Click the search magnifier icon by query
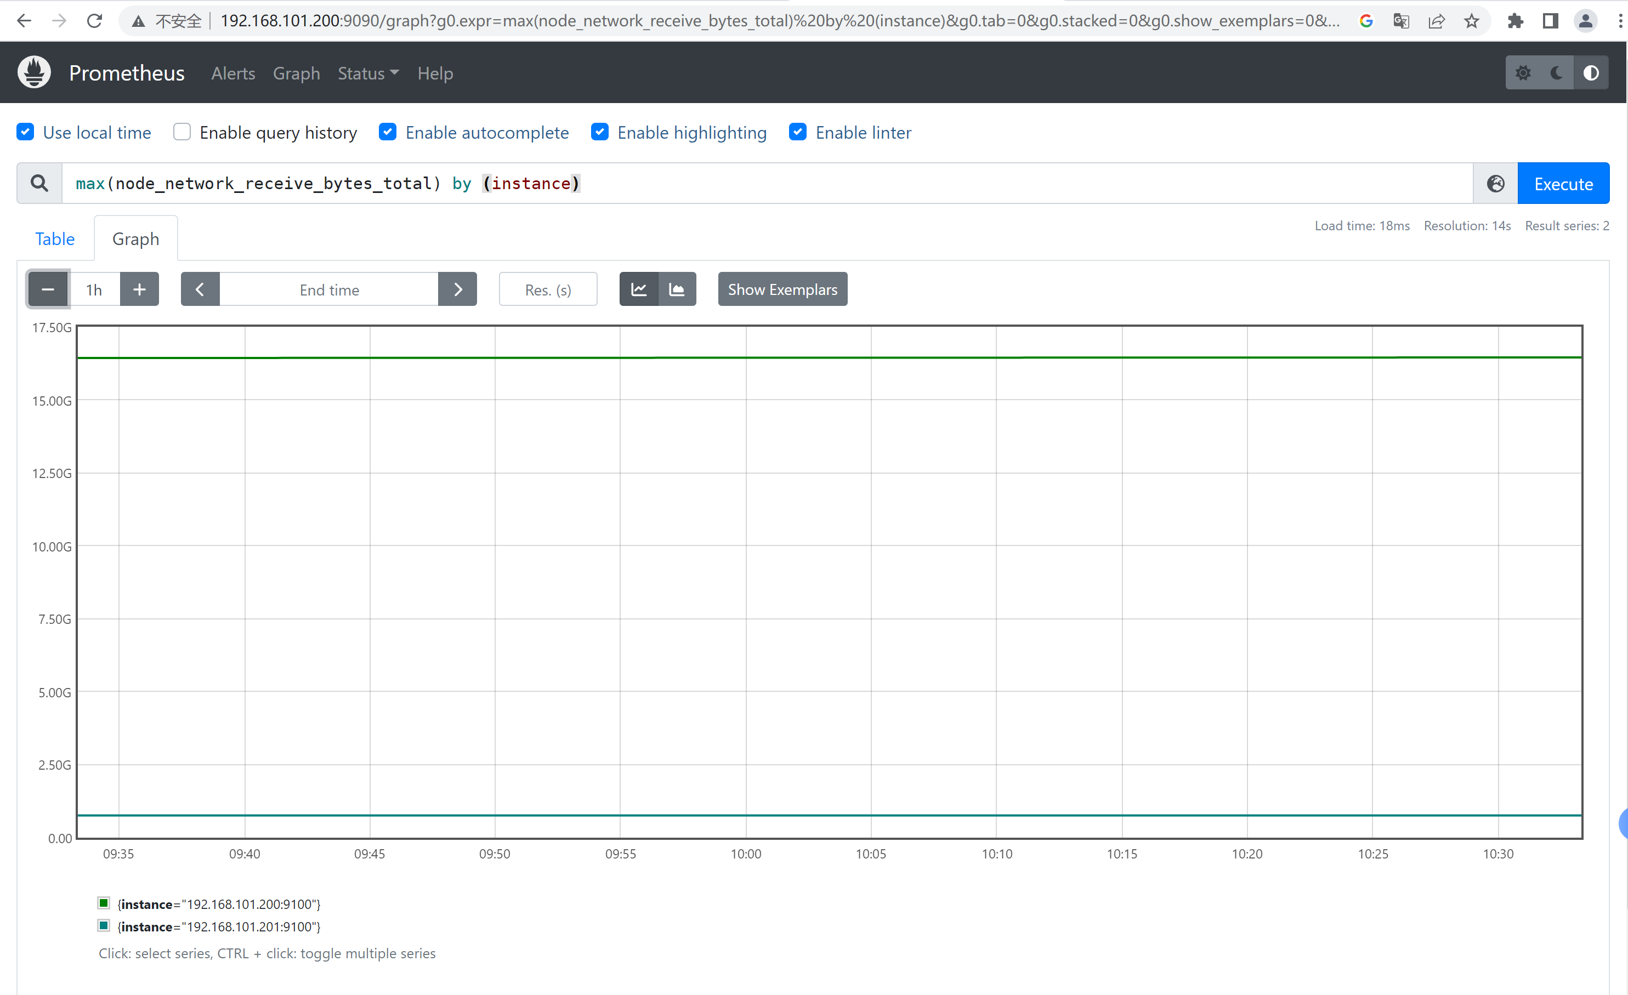Image resolution: width=1628 pixels, height=995 pixels. tap(39, 184)
